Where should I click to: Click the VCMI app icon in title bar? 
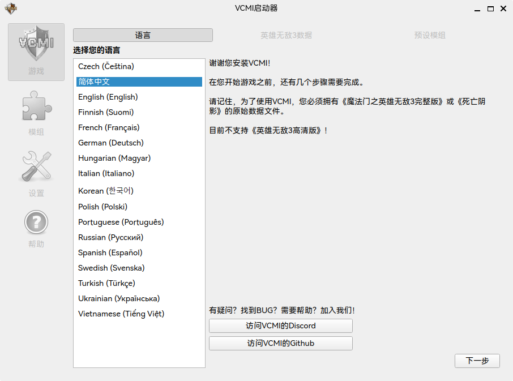click(11, 8)
